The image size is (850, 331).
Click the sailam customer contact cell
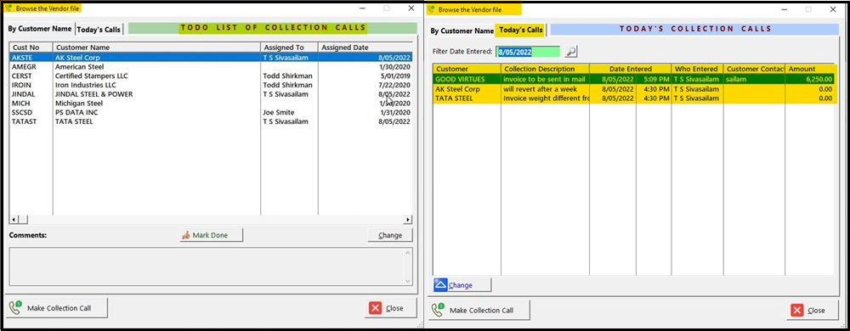click(x=754, y=80)
